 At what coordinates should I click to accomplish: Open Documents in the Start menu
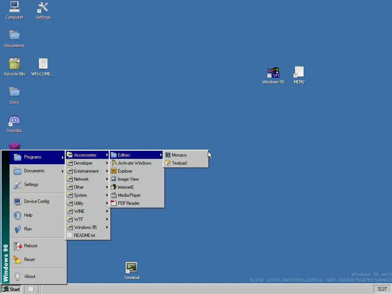coord(37,171)
